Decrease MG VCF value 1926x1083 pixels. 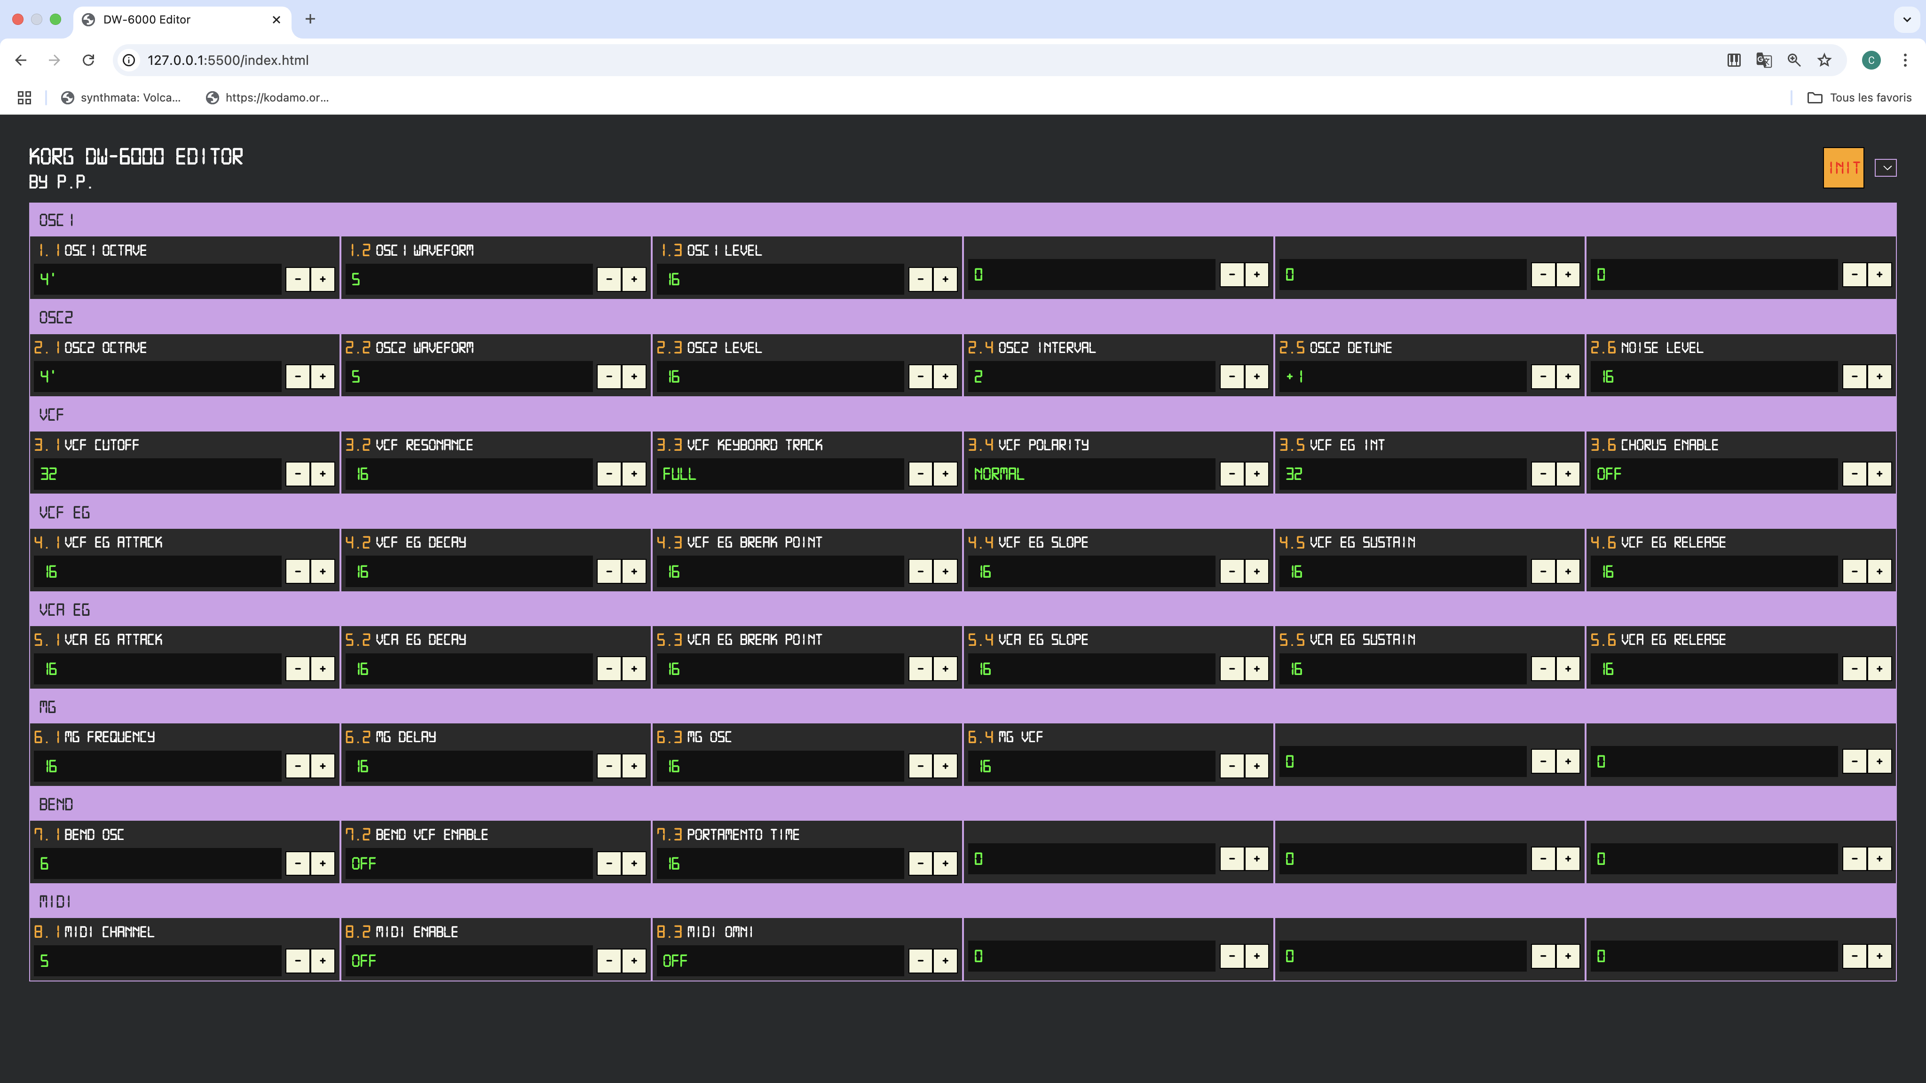coord(1232,766)
